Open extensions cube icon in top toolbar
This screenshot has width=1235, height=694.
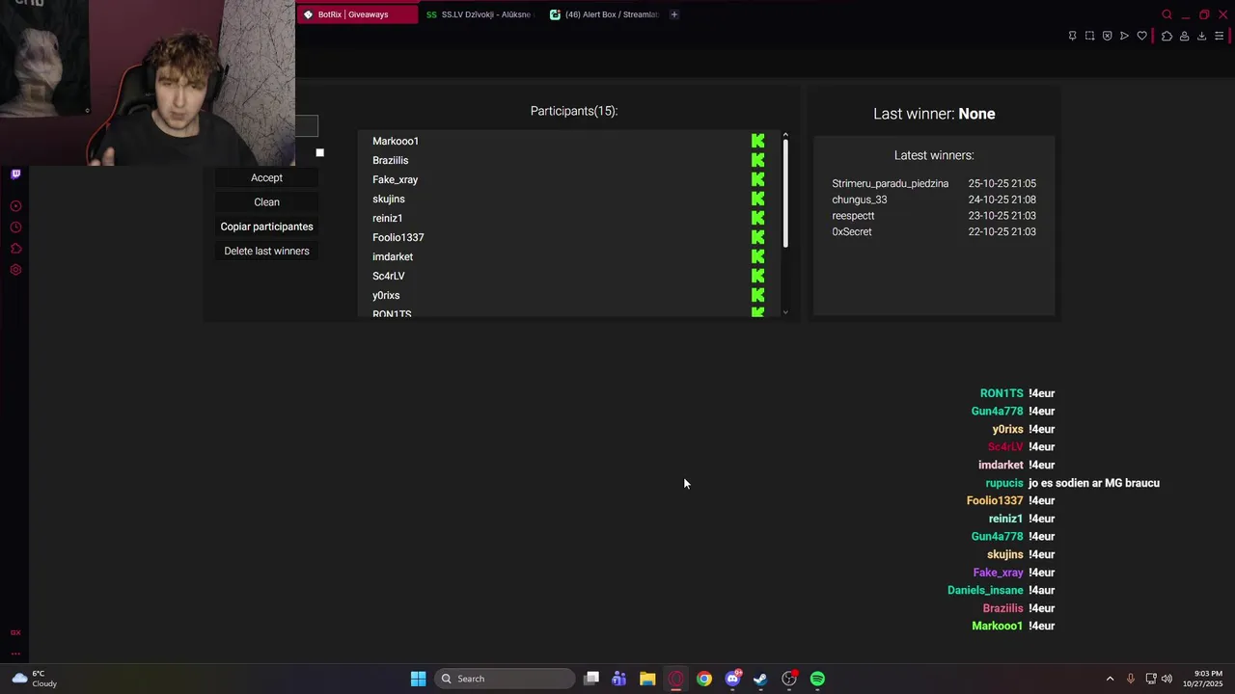coord(1166,36)
